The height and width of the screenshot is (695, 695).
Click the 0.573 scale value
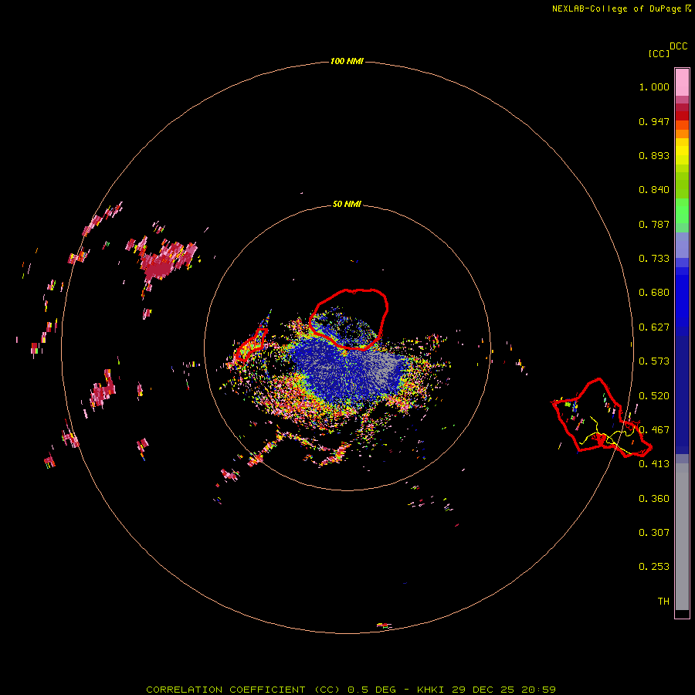(x=654, y=361)
